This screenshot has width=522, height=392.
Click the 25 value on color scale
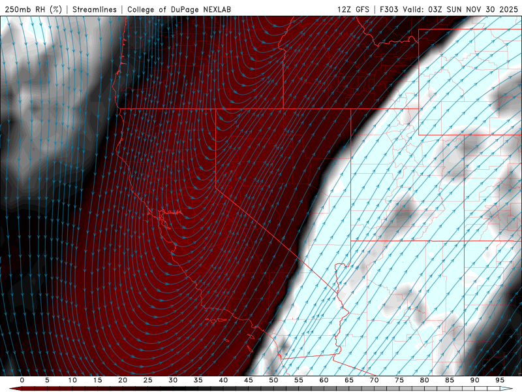(x=147, y=380)
